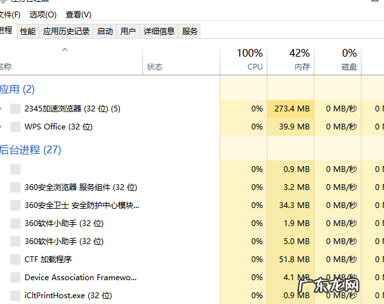Sort processes by 内存 column
Image resolution: width=384 pixels, height=304 pixels.
click(291, 61)
